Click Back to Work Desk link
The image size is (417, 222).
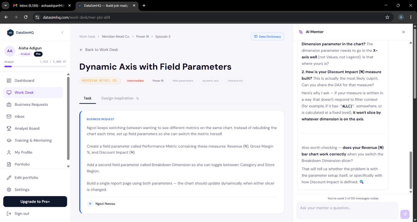tap(99, 50)
